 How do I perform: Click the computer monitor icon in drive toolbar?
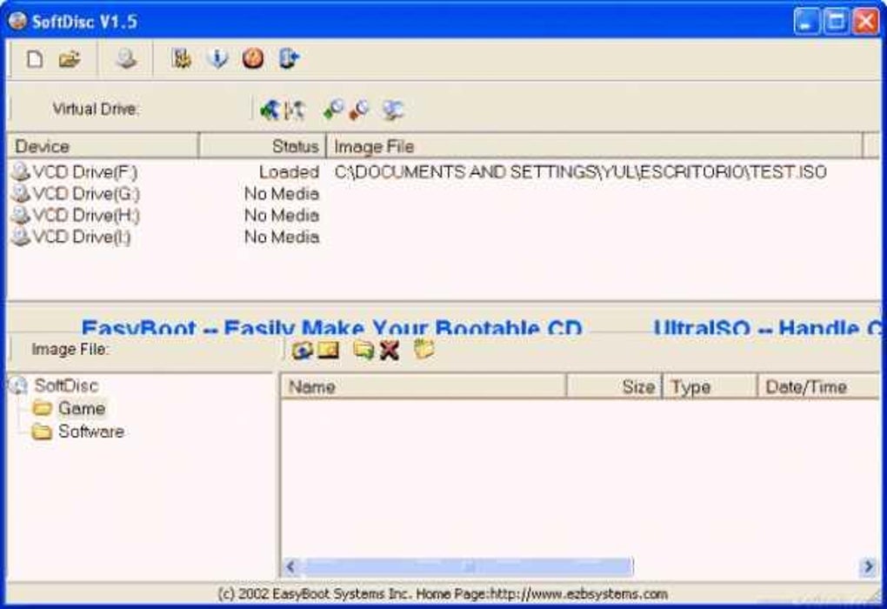[x=392, y=110]
